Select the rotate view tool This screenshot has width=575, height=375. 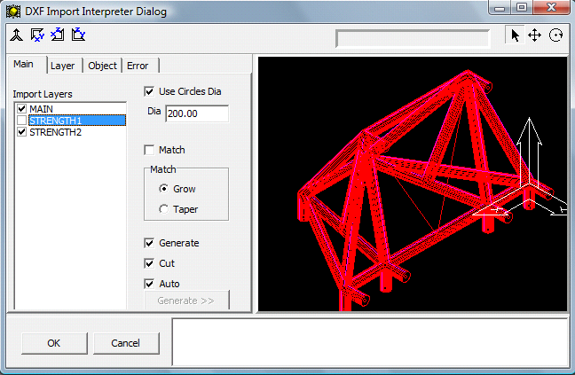556,35
